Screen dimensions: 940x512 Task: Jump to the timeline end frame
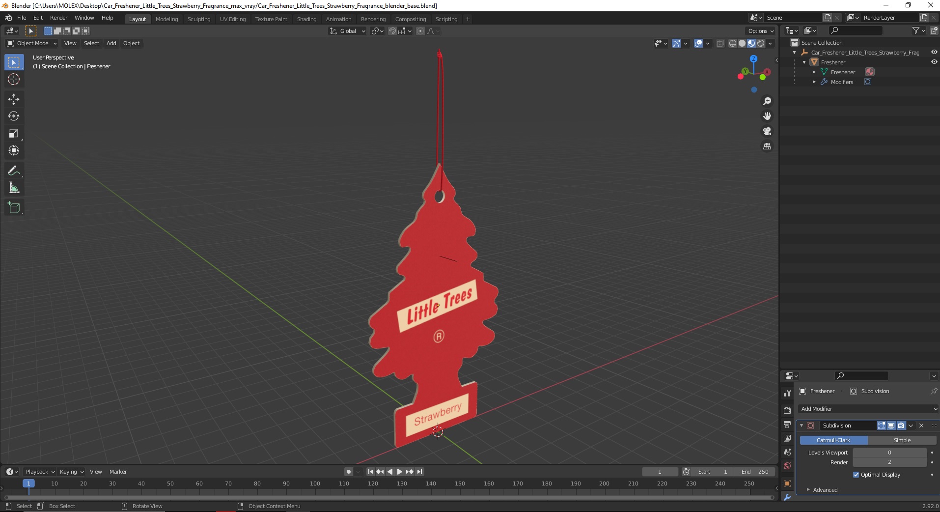pyautogui.click(x=420, y=472)
